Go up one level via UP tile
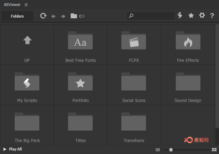The image size is (219, 154). pyautogui.click(x=27, y=45)
